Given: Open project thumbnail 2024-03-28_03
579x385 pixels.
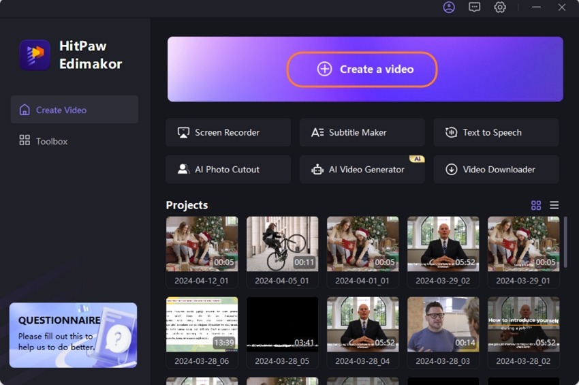Looking at the screenshot, I should pos(443,324).
